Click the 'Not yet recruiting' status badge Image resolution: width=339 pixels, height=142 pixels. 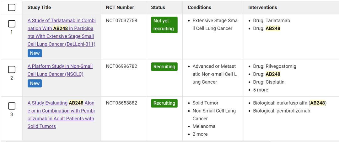(164, 25)
